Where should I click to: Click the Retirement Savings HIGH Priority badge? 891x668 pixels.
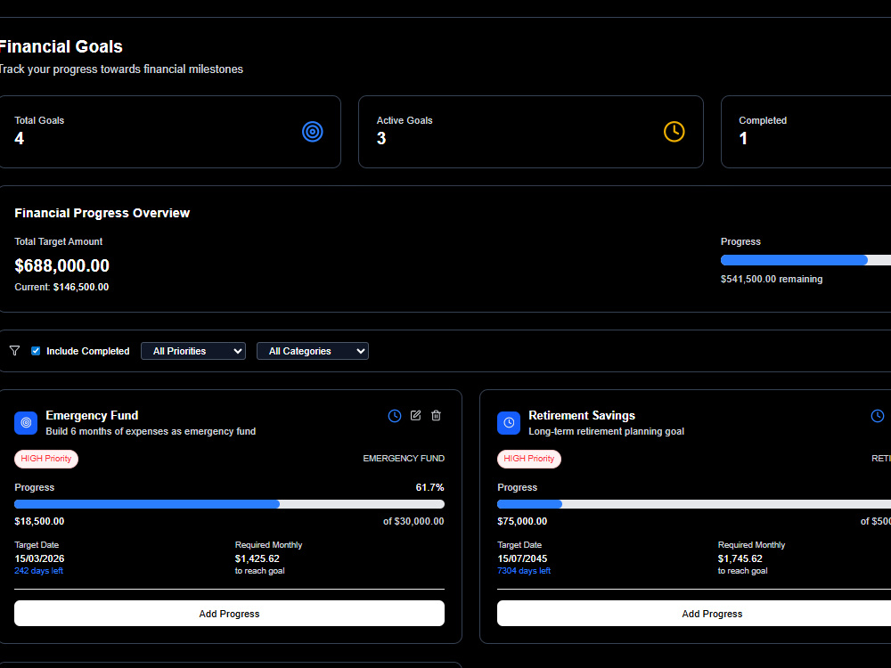point(529,459)
